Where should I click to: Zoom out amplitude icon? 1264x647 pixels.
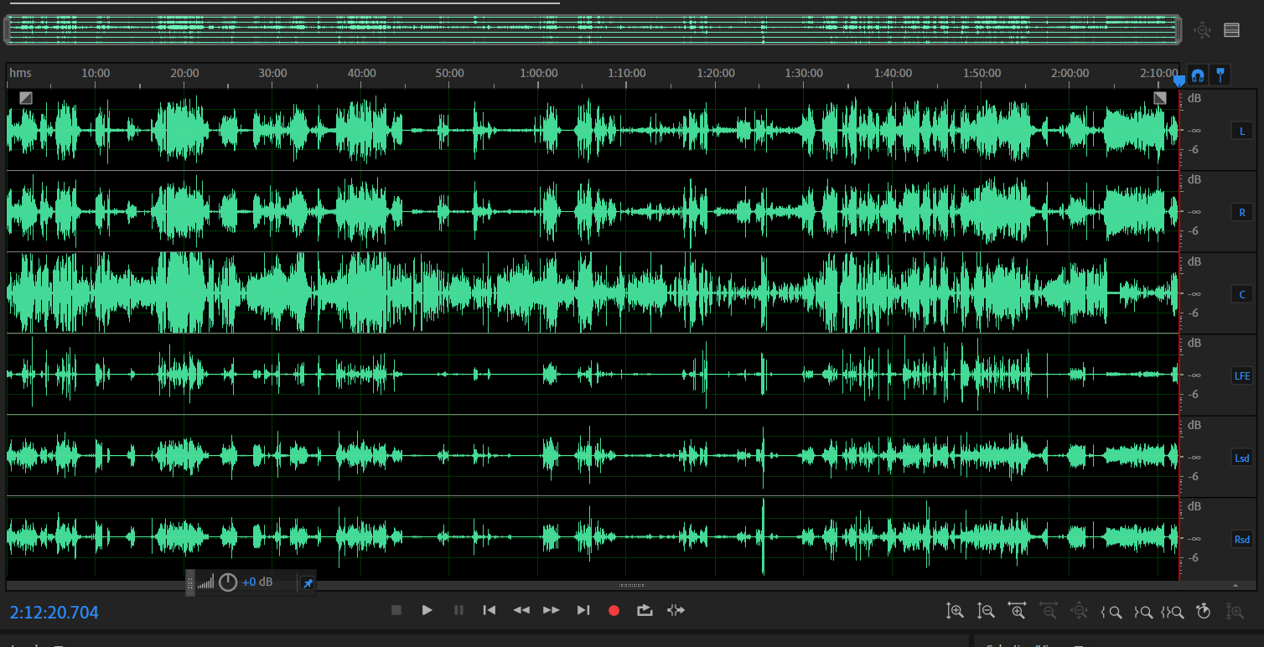tap(987, 611)
